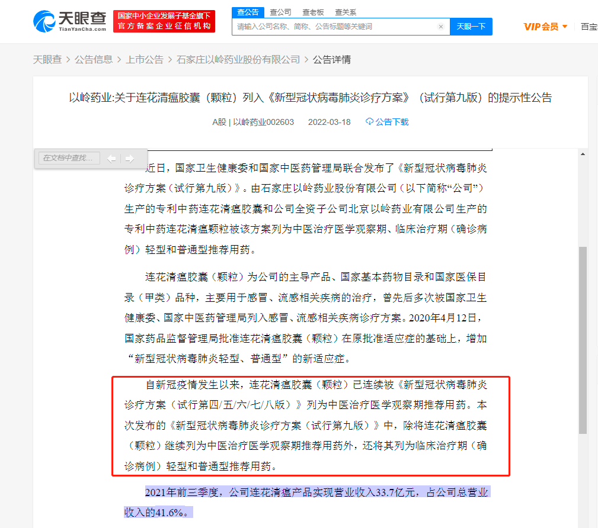The width and height of the screenshot is (598, 528).
Task: Switch to the 查关系 tab
Action: pos(346,12)
